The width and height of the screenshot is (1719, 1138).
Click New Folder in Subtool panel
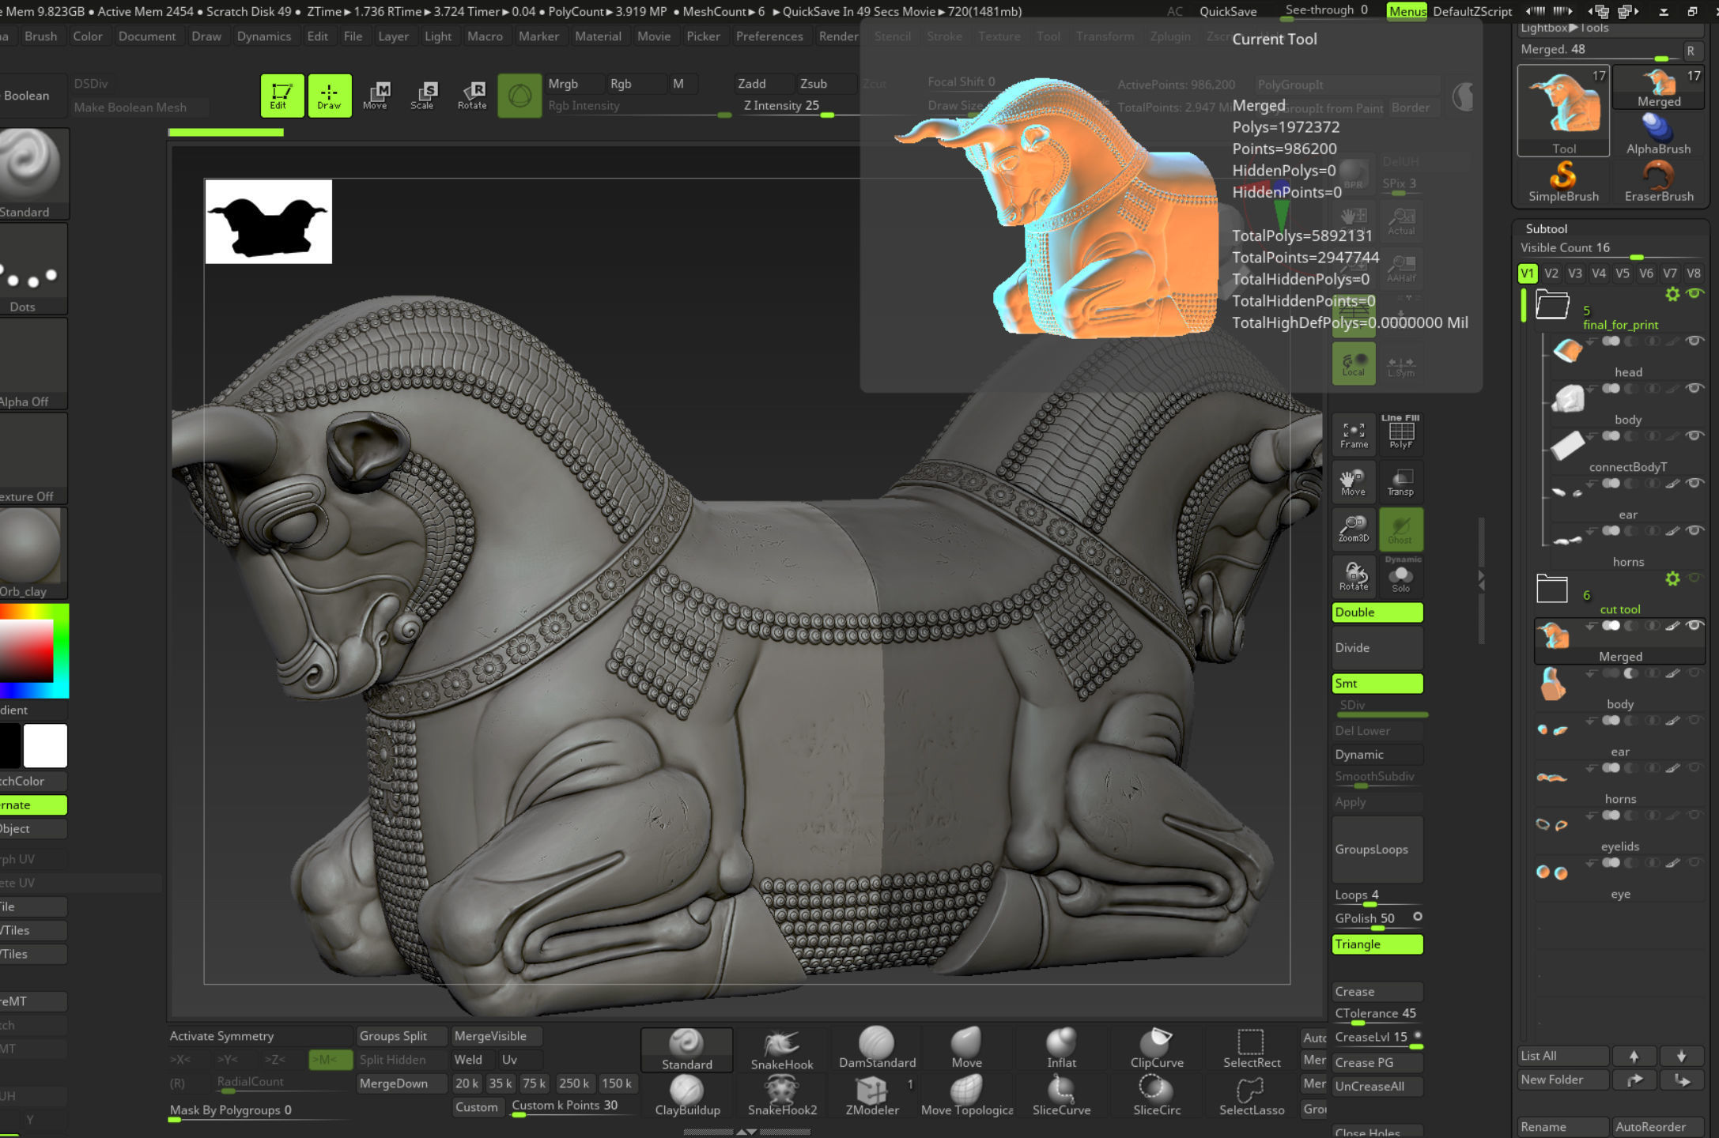pos(1563,1080)
